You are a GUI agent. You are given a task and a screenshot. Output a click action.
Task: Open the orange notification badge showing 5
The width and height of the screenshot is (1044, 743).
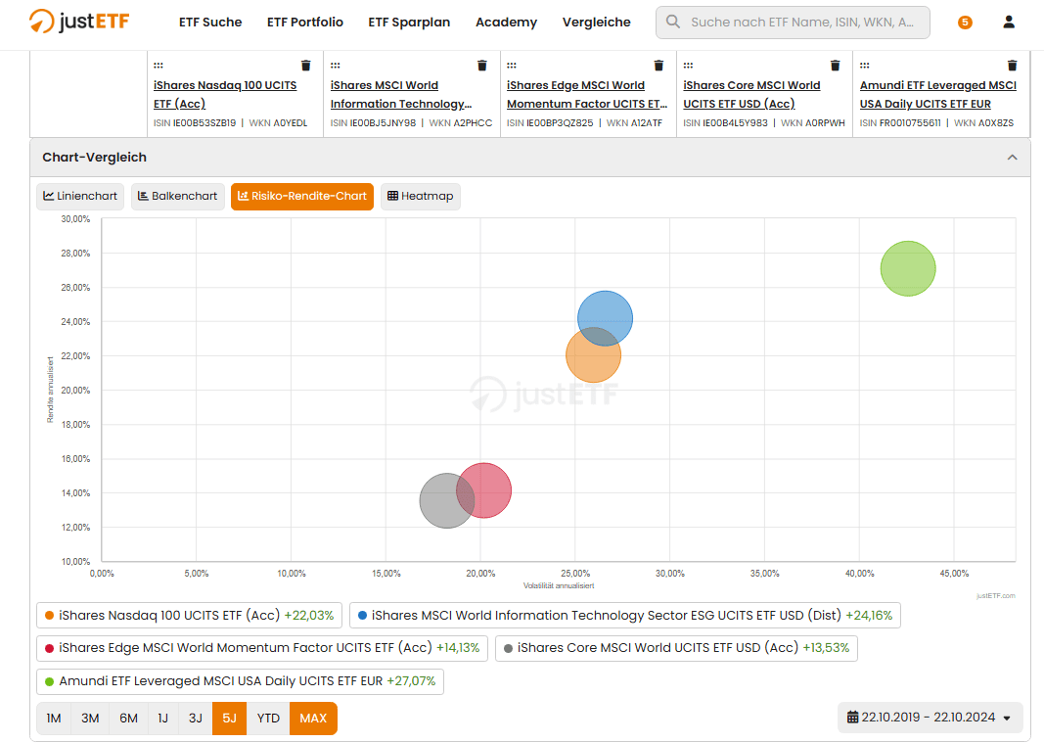tap(965, 23)
